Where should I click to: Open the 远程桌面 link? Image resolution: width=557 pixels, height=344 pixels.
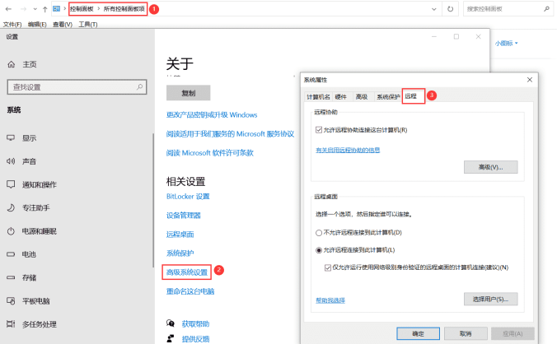(180, 235)
